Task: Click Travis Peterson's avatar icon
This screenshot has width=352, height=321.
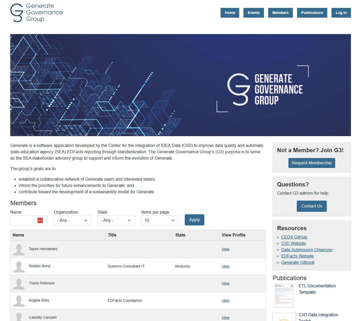Action: coord(19,284)
